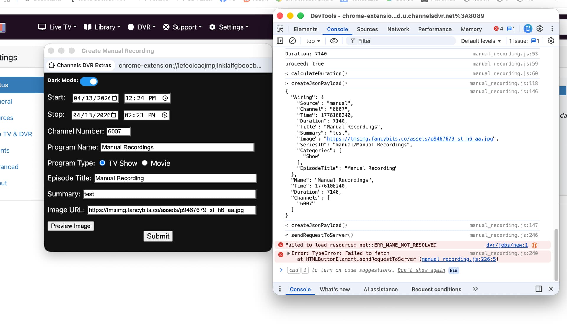Image resolution: width=567 pixels, height=330 pixels.
Task: Click the Channel Number input field
Action: 118,131
